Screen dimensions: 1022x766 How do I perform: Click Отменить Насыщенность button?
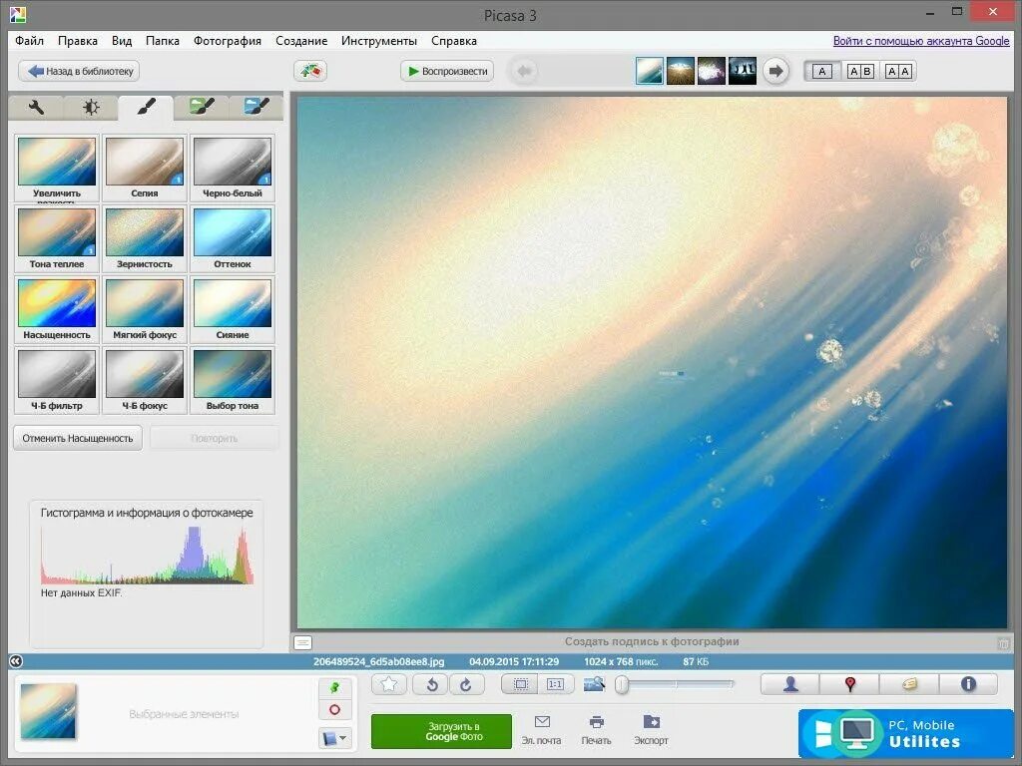coord(78,439)
